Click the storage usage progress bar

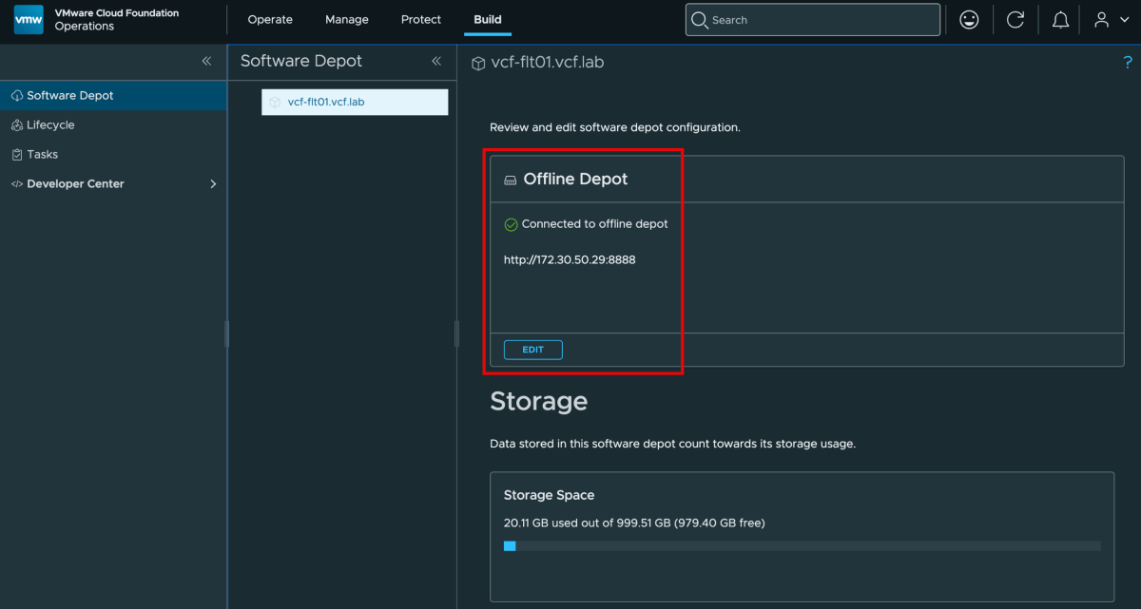coord(803,546)
